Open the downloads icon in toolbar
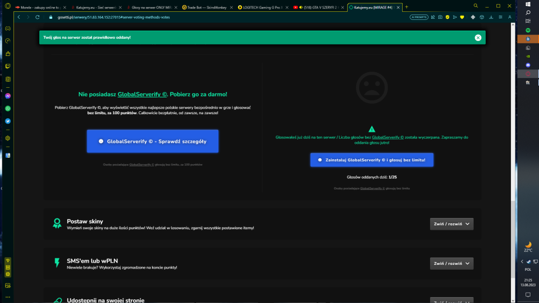 tap(491, 17)
